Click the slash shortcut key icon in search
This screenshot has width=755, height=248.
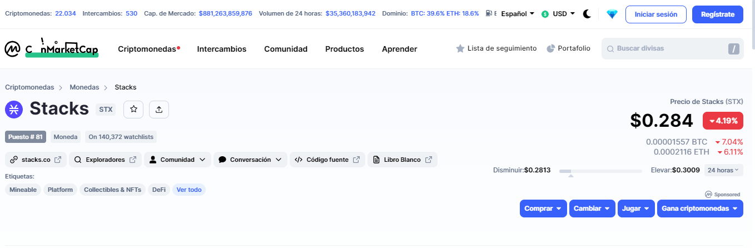[734, 49]
